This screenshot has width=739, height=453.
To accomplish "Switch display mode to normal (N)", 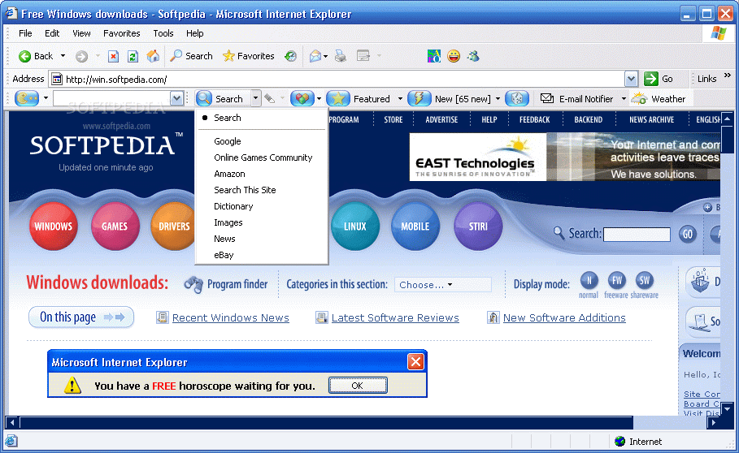I will pyautogui.click(x=589, y=281).
